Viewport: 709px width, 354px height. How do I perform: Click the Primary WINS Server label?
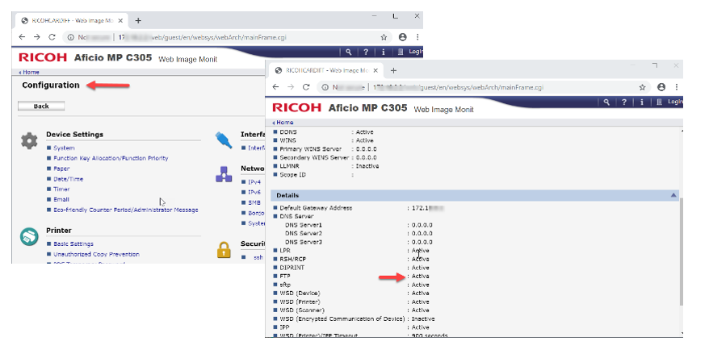[311, 149]
